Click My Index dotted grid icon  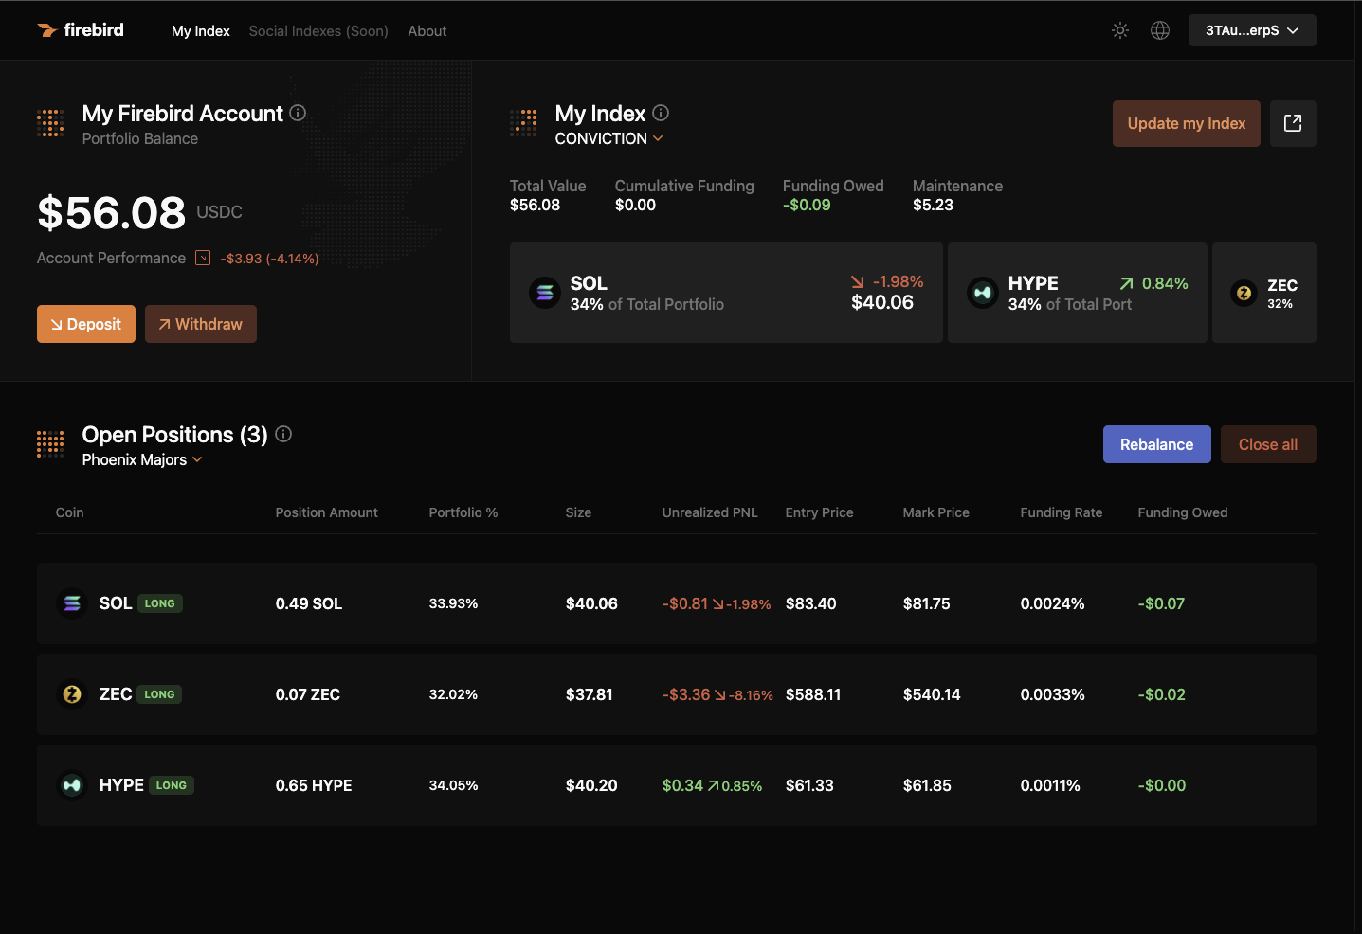[x=523, y=123]
